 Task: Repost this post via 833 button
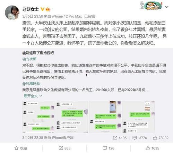pos(64,148)
